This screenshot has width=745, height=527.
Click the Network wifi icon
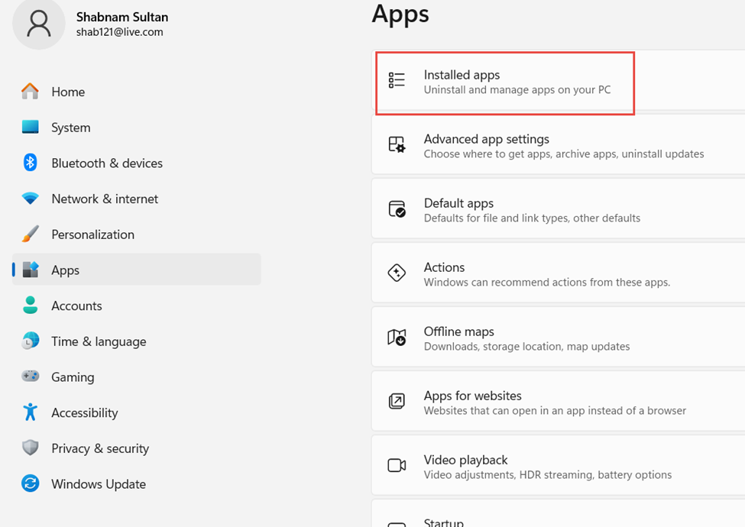[x=30, y=198]
